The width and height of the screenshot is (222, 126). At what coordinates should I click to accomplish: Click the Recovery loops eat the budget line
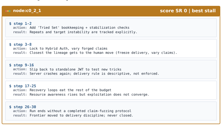pyautogui.click(x=62, y=90)
